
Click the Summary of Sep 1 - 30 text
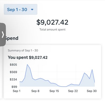tap(23, 50)
